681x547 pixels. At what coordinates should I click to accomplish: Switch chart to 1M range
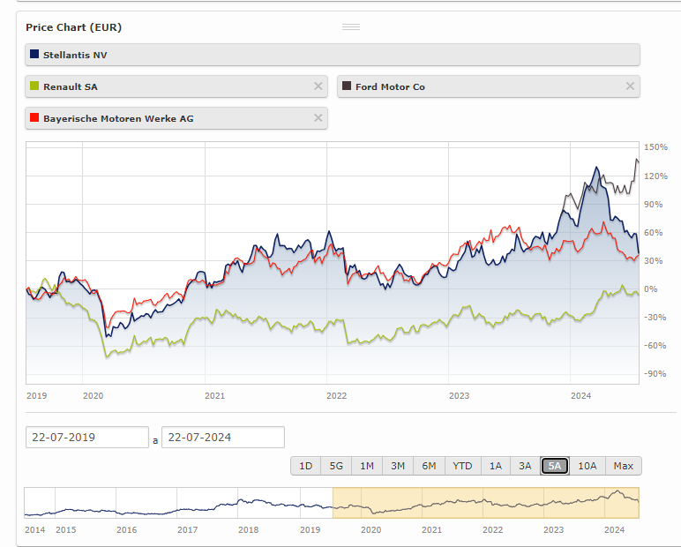[367, 466]
